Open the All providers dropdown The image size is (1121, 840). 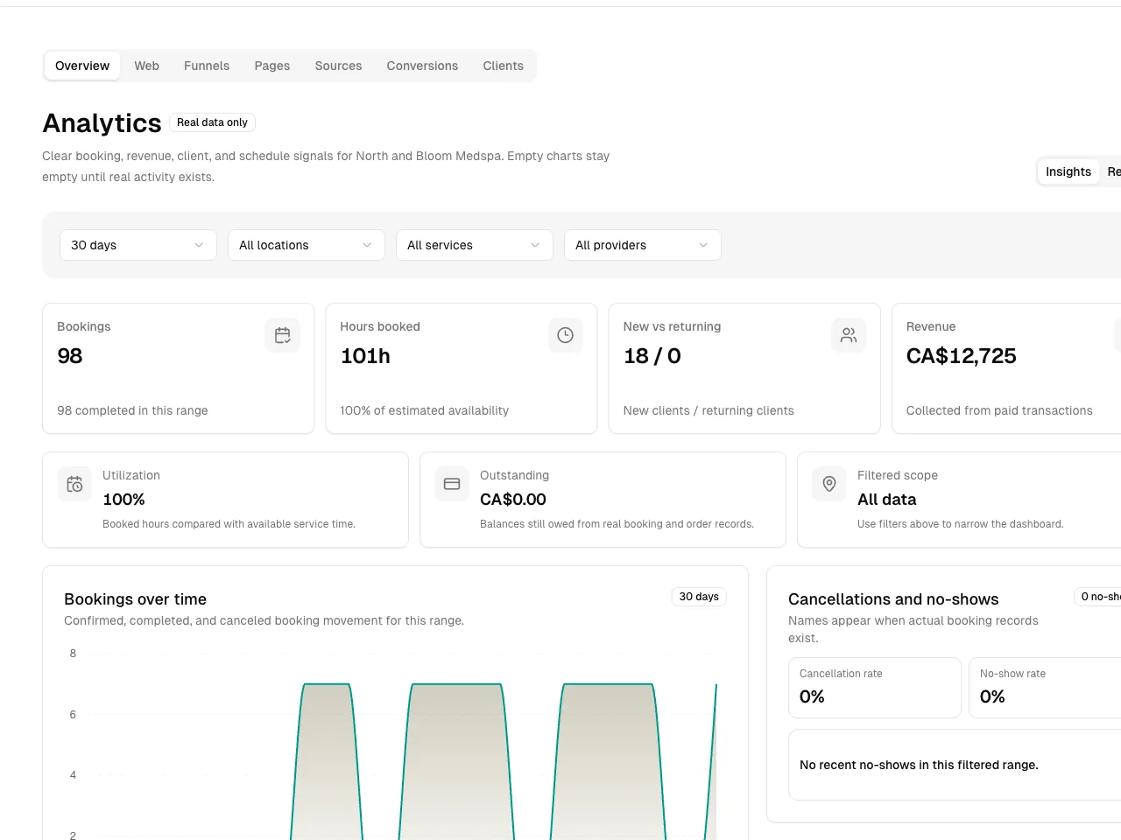click(x=642, y=245)
